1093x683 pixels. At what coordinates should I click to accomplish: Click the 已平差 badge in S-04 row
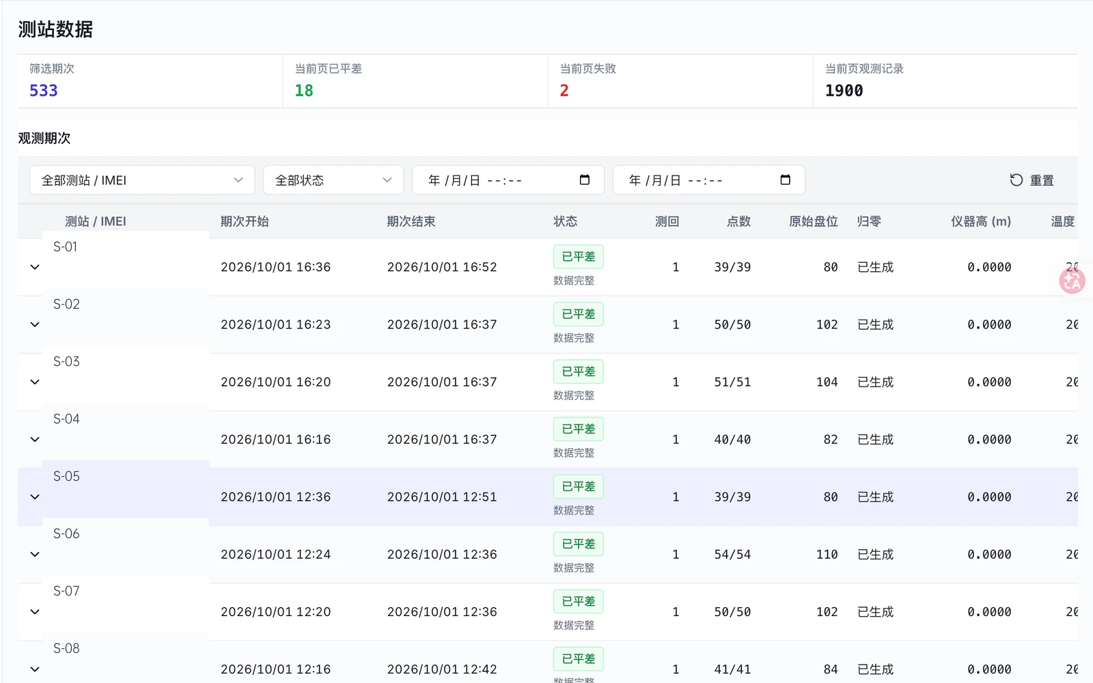coord(579,429)
